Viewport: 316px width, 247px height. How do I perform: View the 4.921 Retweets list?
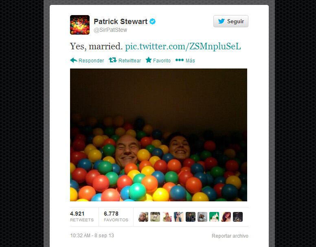pyautogui.click(x=82, y=216)
